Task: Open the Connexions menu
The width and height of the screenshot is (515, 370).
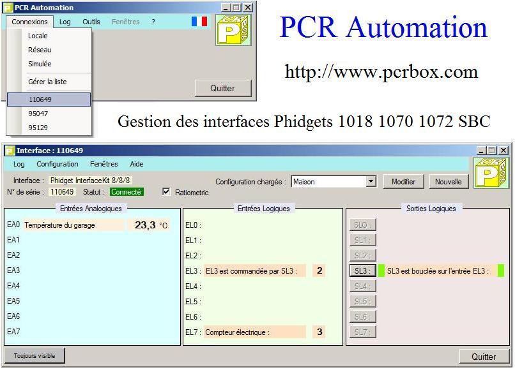Action: (30, 22)
